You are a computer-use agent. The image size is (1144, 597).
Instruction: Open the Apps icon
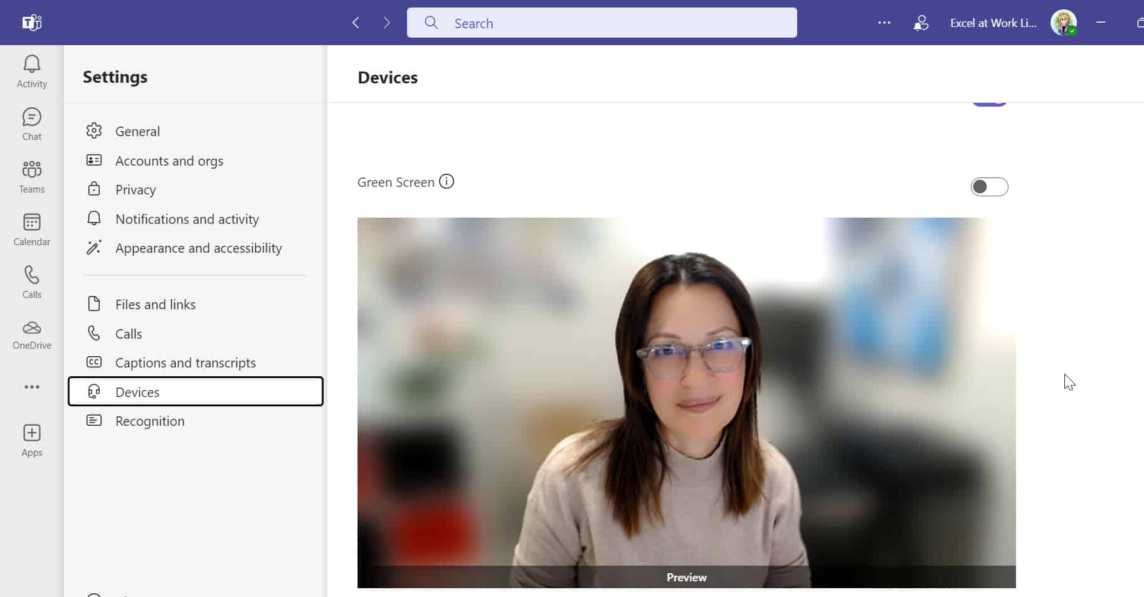click(31, 438)
